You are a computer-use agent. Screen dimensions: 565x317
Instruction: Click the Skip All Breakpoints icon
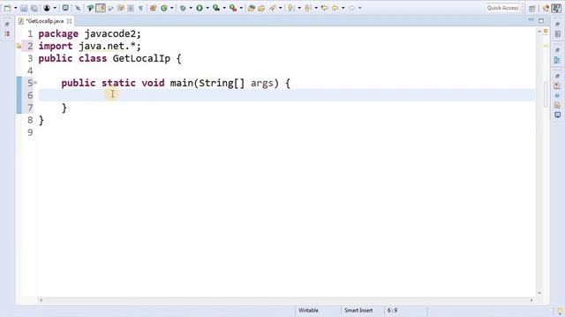pyautogui.click(x=78, y=8)
